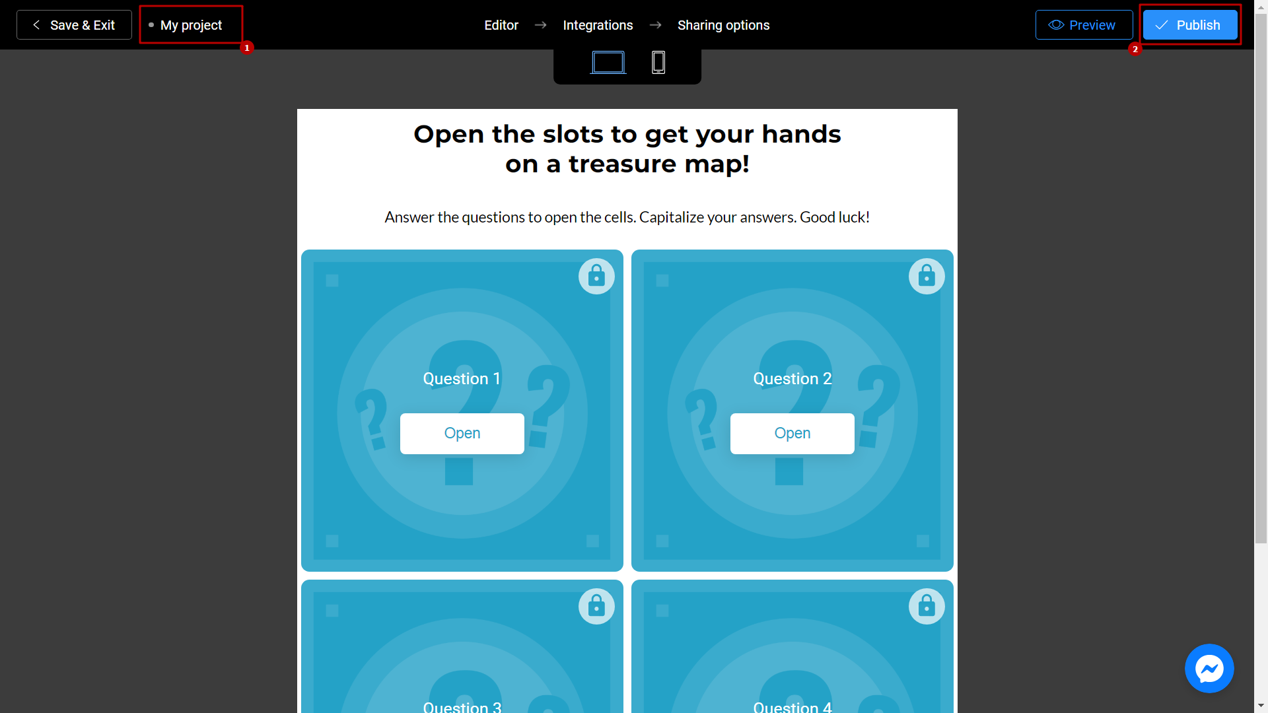The height and width of the screenshot is (713, 1268).
Task: Click the lock icon on Question 2 slot
Action: [925, 275]
